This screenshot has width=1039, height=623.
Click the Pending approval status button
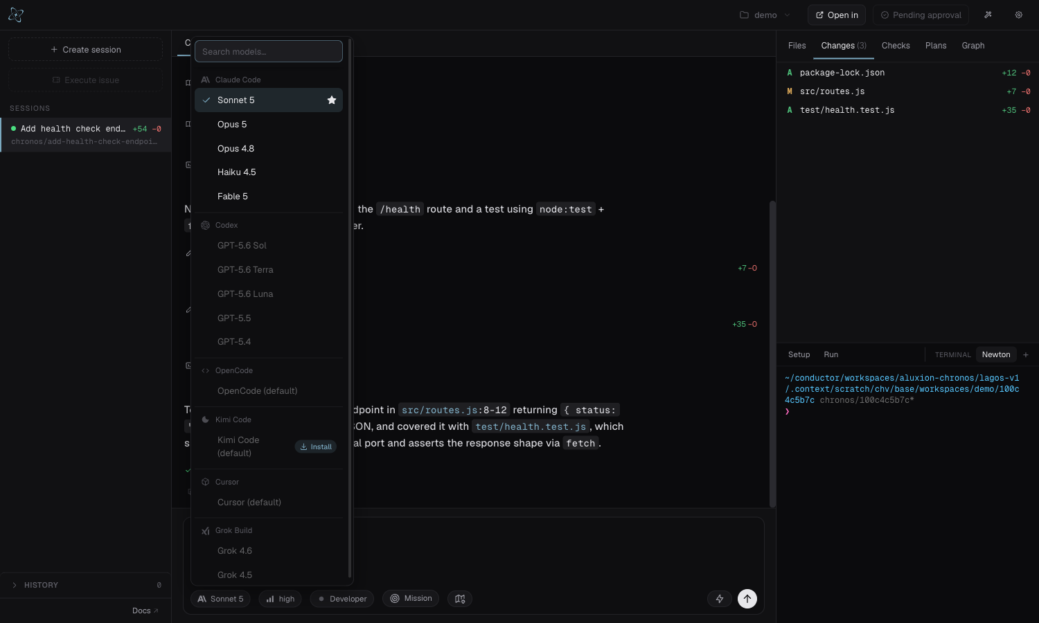(x=921, y=15)
